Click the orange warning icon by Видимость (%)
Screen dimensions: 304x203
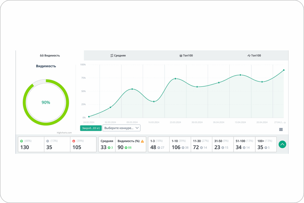pyautogui.click(x=142, y=141)
